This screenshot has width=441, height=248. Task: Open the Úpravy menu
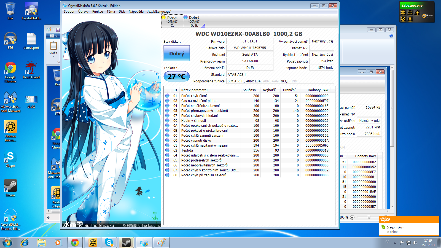(83, 12)
